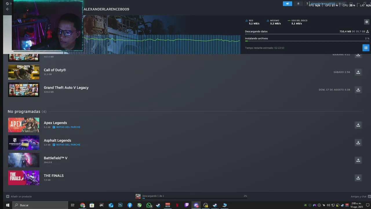Image resolution: width=371 pixels, height=209 pixels.
Task: Go back with the arrow
Action: 8,9
